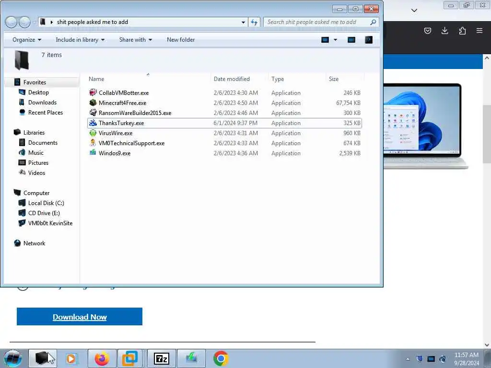Open the Videos library
This screenshot has width=491, height=368.
[x=36, y=172]
